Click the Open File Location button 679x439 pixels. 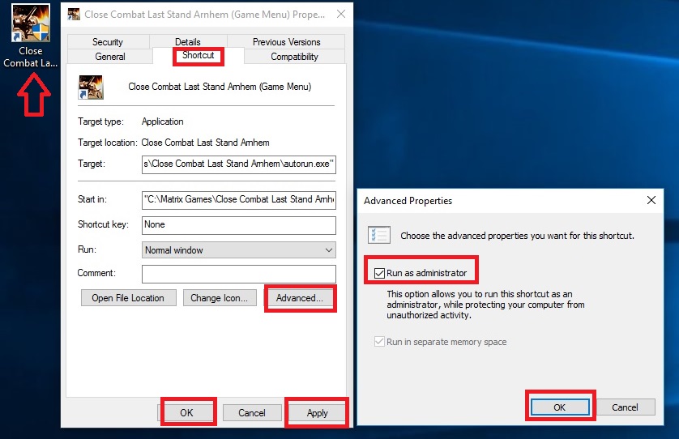[128, 298]
